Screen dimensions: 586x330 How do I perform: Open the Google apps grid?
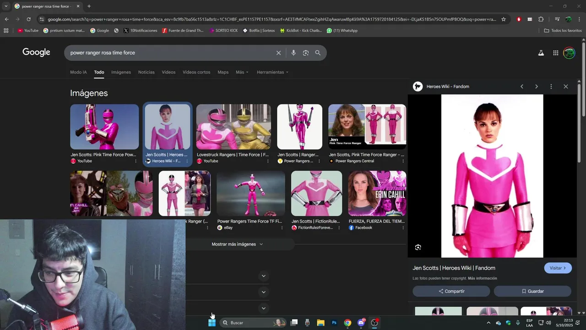[555, 53]
